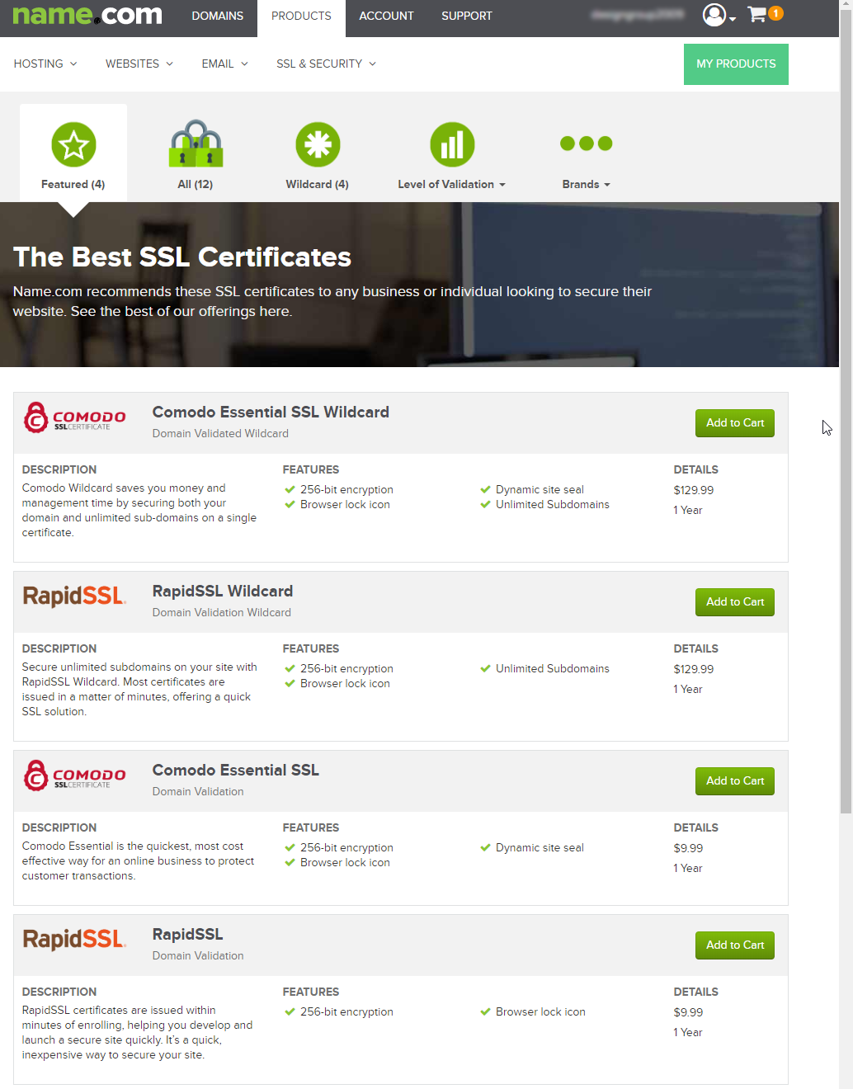This screenshot has width=853, height=1089.
Task: Select the Wildcard asterisk icon
Action: (318, 144)
